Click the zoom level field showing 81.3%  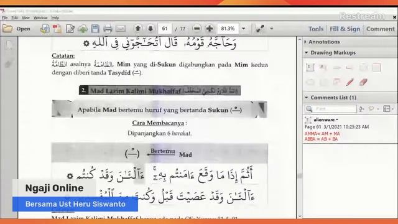[x=228, y=29]
